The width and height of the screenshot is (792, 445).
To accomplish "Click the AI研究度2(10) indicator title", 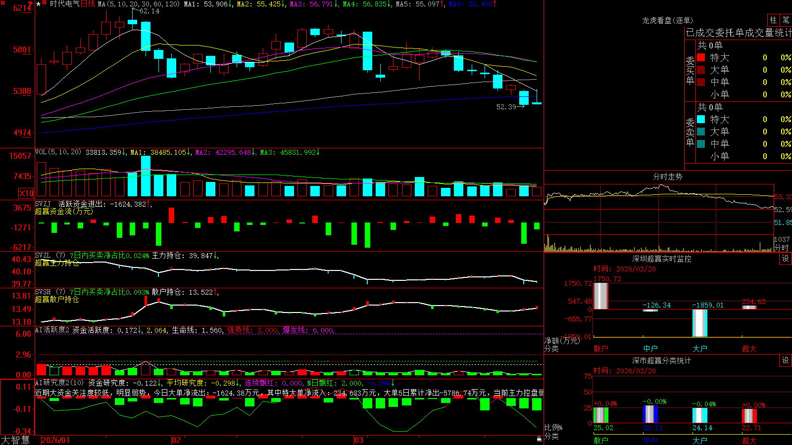I will click(x=59, y=383).
